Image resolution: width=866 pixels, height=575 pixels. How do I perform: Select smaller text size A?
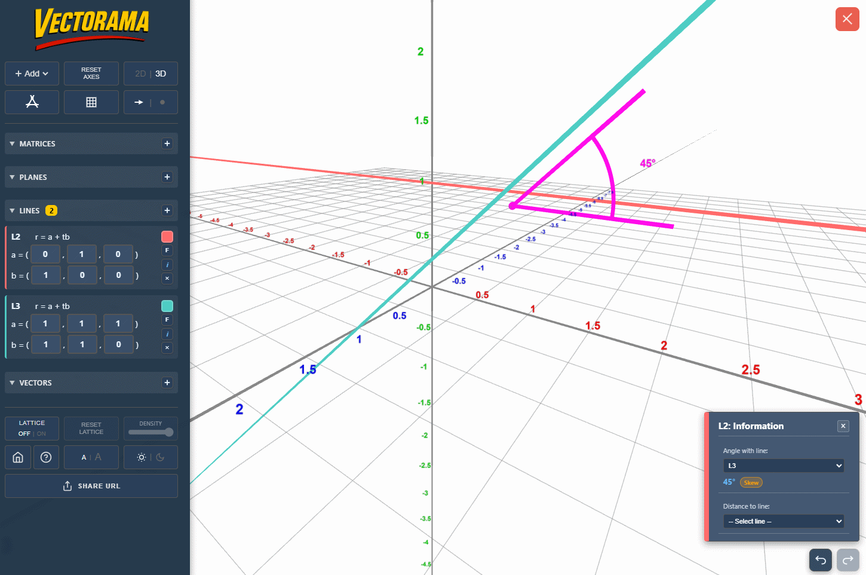(84, 458)
